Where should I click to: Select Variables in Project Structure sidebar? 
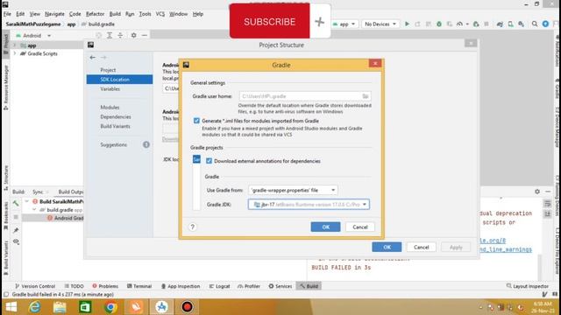click(110, 88)
